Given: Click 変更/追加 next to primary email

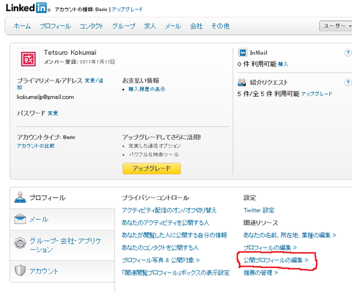Looking at the screenshot, I should tap(94, 81).
